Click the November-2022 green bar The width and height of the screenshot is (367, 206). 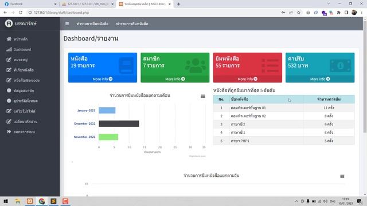pos(108,137)
